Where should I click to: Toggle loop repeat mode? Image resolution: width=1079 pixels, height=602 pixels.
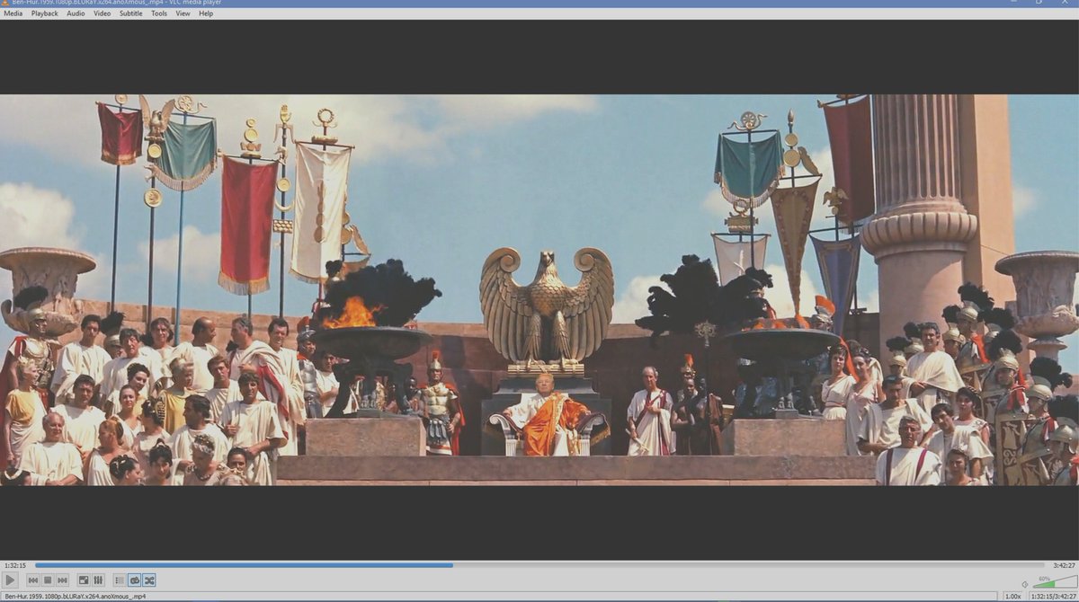tap(135, 580)
